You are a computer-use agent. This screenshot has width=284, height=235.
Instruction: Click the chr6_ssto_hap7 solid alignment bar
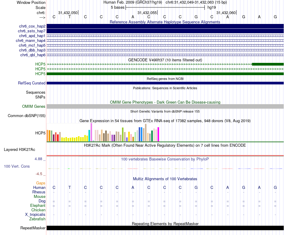(x=165, y=31)
